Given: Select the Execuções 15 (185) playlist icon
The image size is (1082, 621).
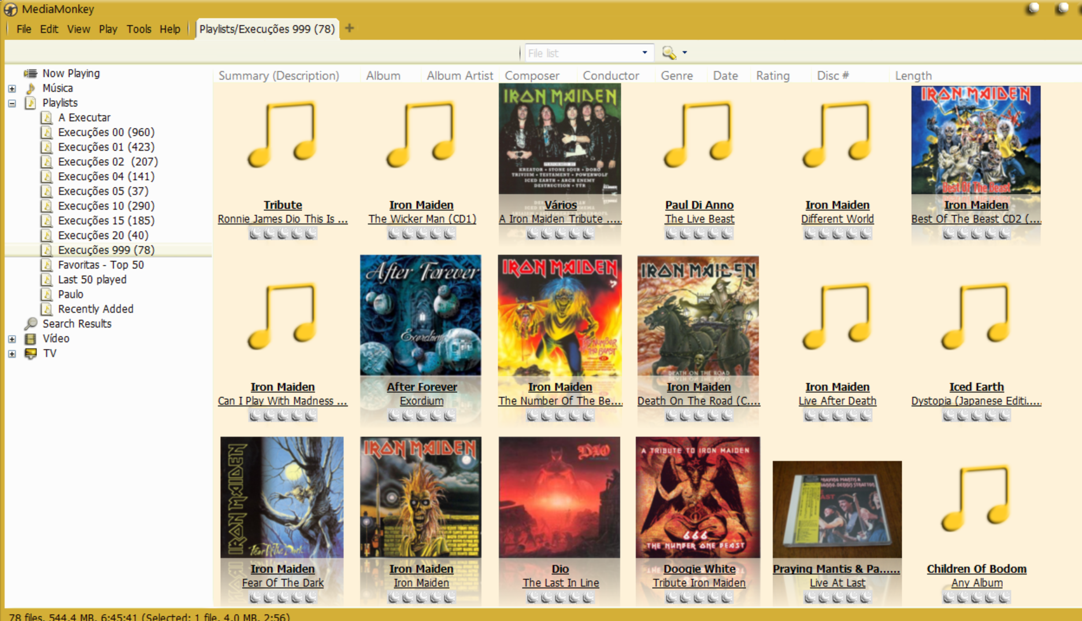Looking at the screenshot, I should pos(47,221).
